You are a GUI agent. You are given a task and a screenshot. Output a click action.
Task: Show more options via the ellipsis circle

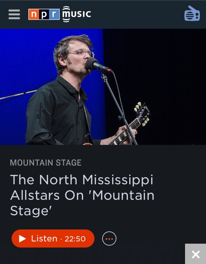[109, 239]
